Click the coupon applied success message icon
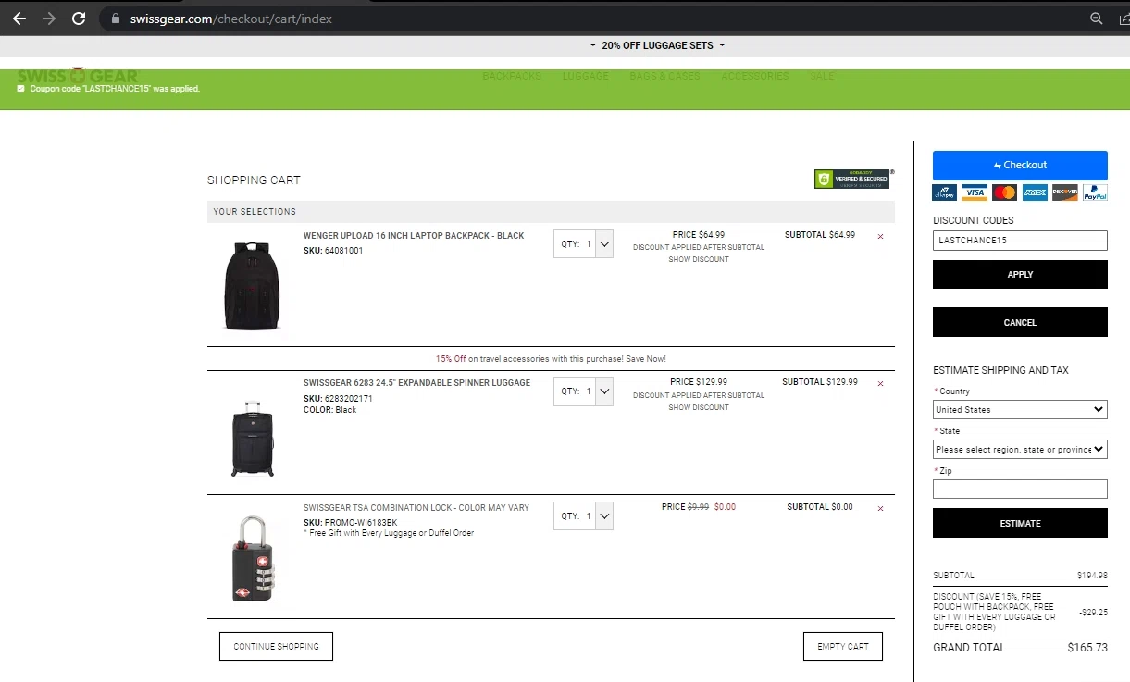 point(21,89)
